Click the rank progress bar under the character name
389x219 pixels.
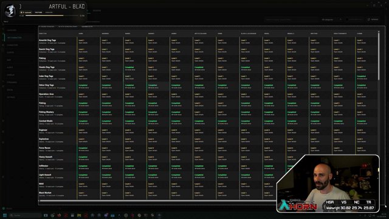coord(52,16)
